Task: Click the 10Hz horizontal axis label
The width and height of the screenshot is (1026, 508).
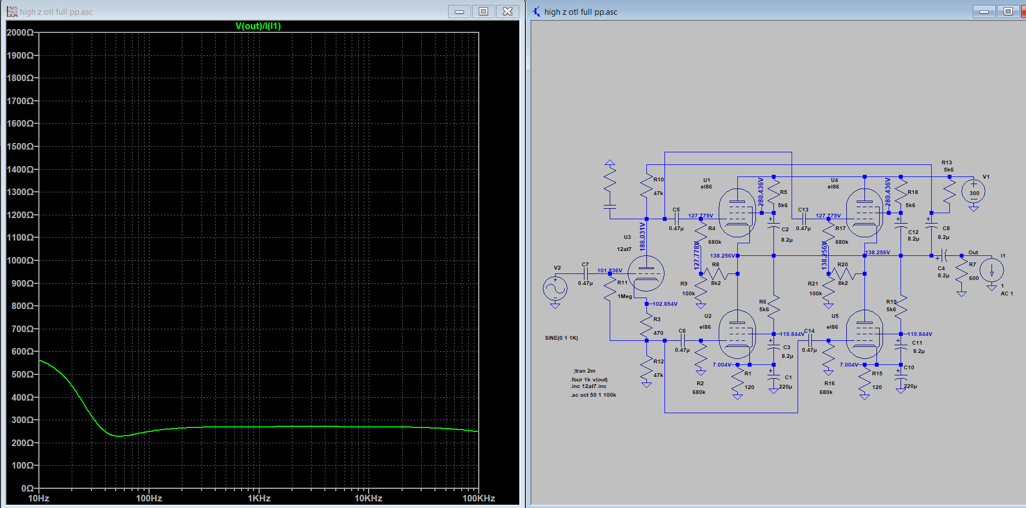Action: click(39, 498)
